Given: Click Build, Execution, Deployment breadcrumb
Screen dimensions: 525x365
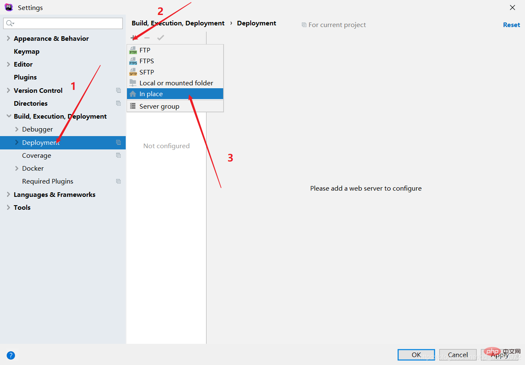Looking at the screenshot, I should click(178, 23).
